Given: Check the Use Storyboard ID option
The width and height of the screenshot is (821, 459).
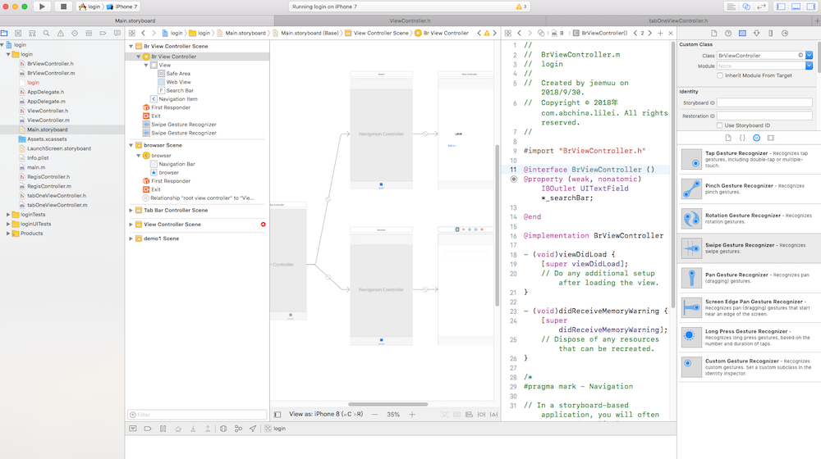Looking at the screenshot, I should pyautogui.click(x=720, y=125).
